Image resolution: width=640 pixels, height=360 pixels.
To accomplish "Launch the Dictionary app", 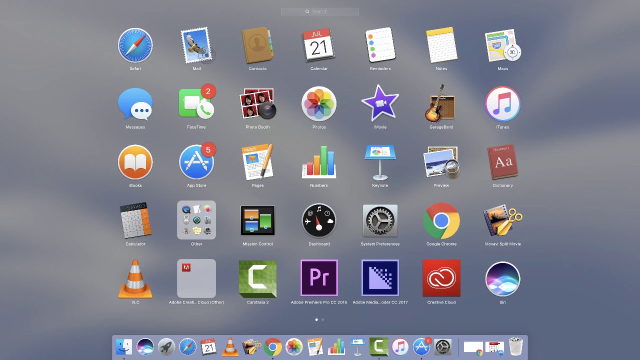I will point(502,162).
